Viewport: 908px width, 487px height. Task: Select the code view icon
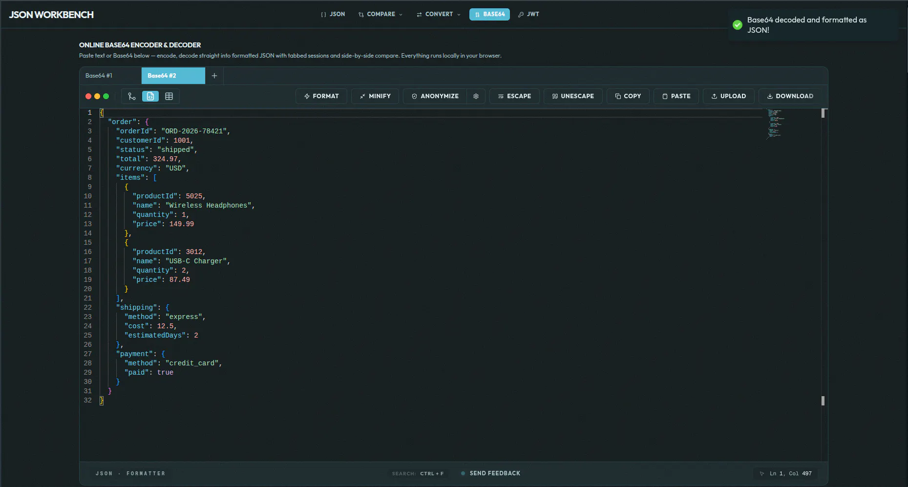tap(150, 96)
